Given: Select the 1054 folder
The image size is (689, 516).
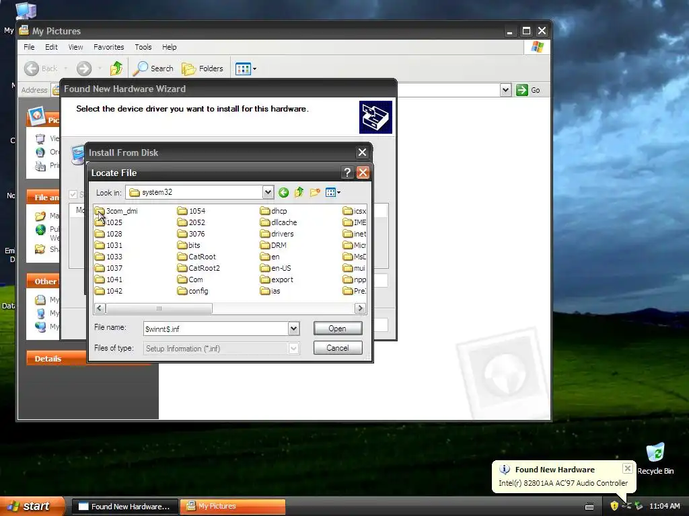Looking at the screenshot, I should [192, 211].
